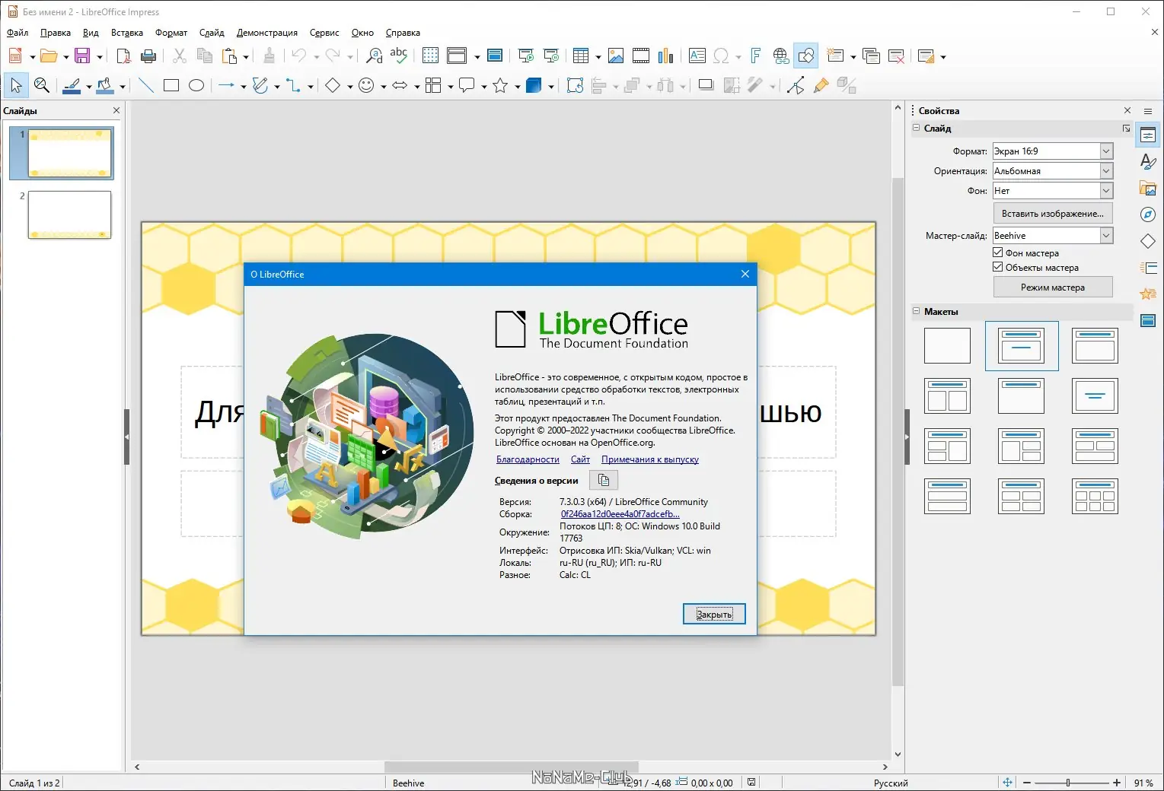
Task: Toggle the Объекты мастера checkbox
Action: [998, 267]
